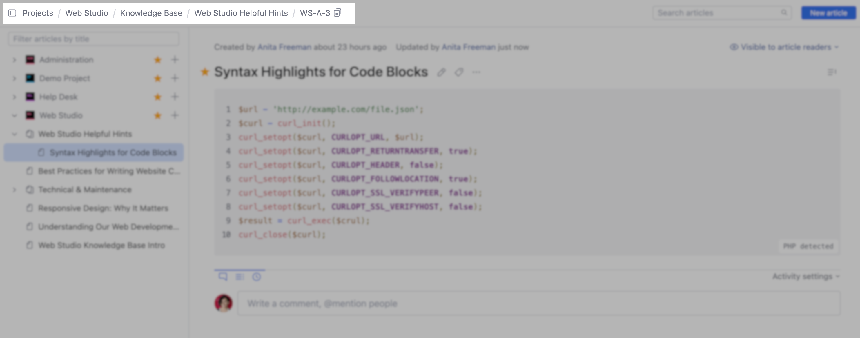Screen dimensions: 860x338
Task: Copy article ID using icon beside WS-A-3
Action: (x=338, y=13)
